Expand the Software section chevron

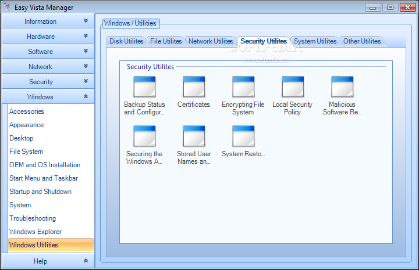[86, 51]
